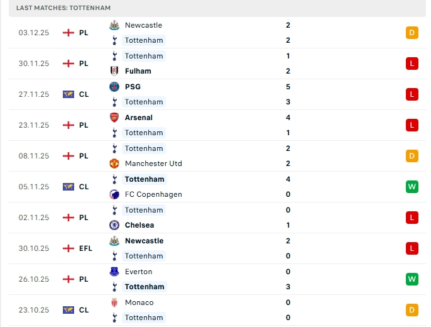Click the Monaco club crest
Screen dimensions: 431x327
(x=114, y=302)
